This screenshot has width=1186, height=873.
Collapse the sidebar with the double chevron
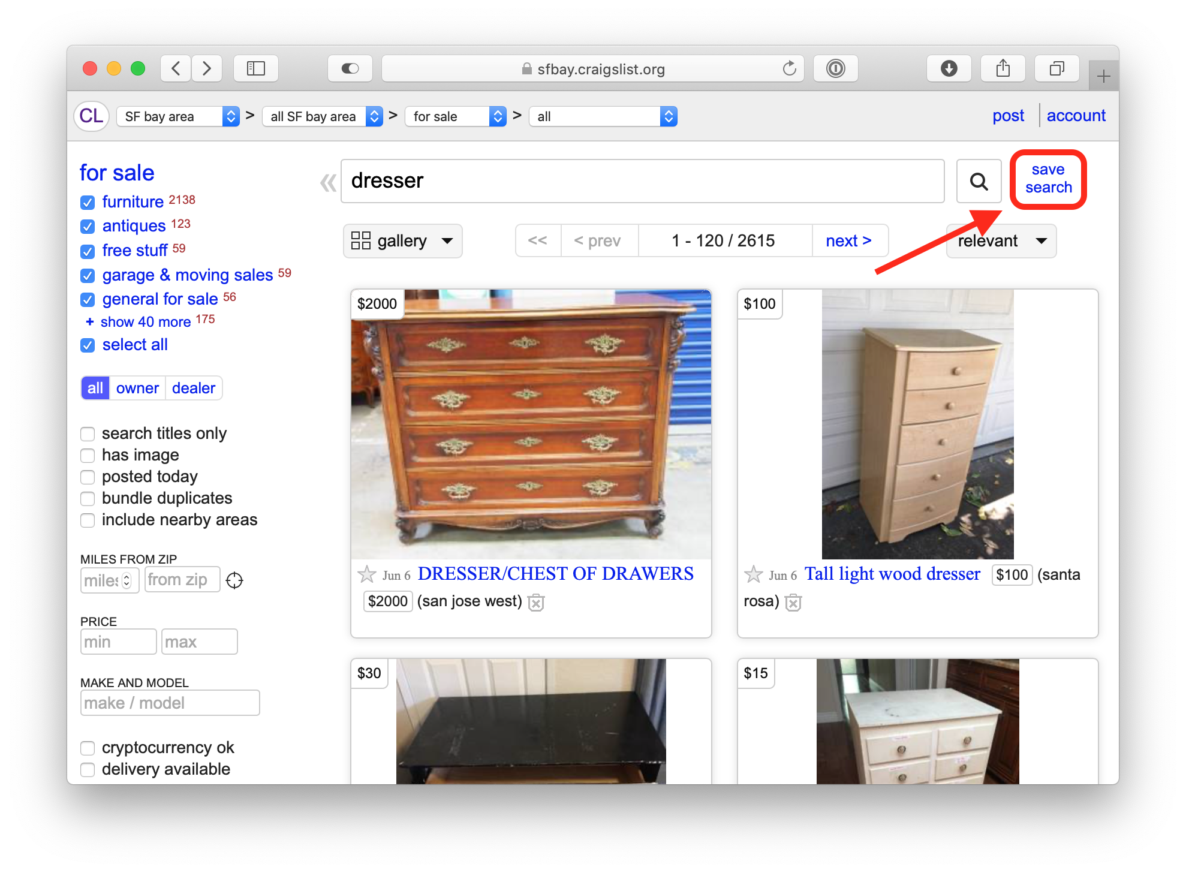coord(328,182)
